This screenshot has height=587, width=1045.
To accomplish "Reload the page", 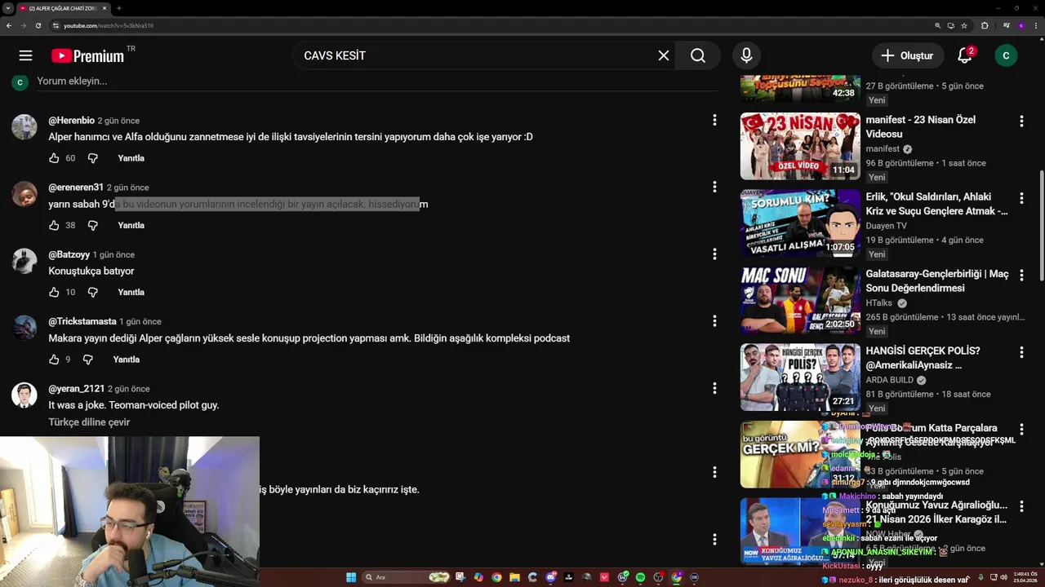I will [38, 25].
